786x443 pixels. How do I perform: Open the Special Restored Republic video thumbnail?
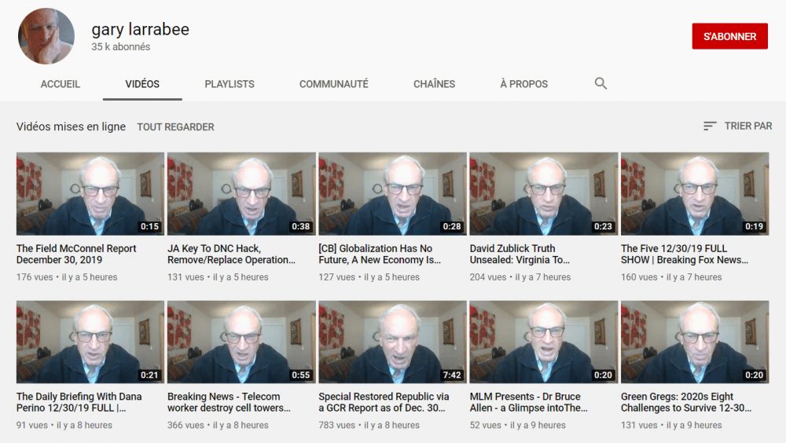392,342
